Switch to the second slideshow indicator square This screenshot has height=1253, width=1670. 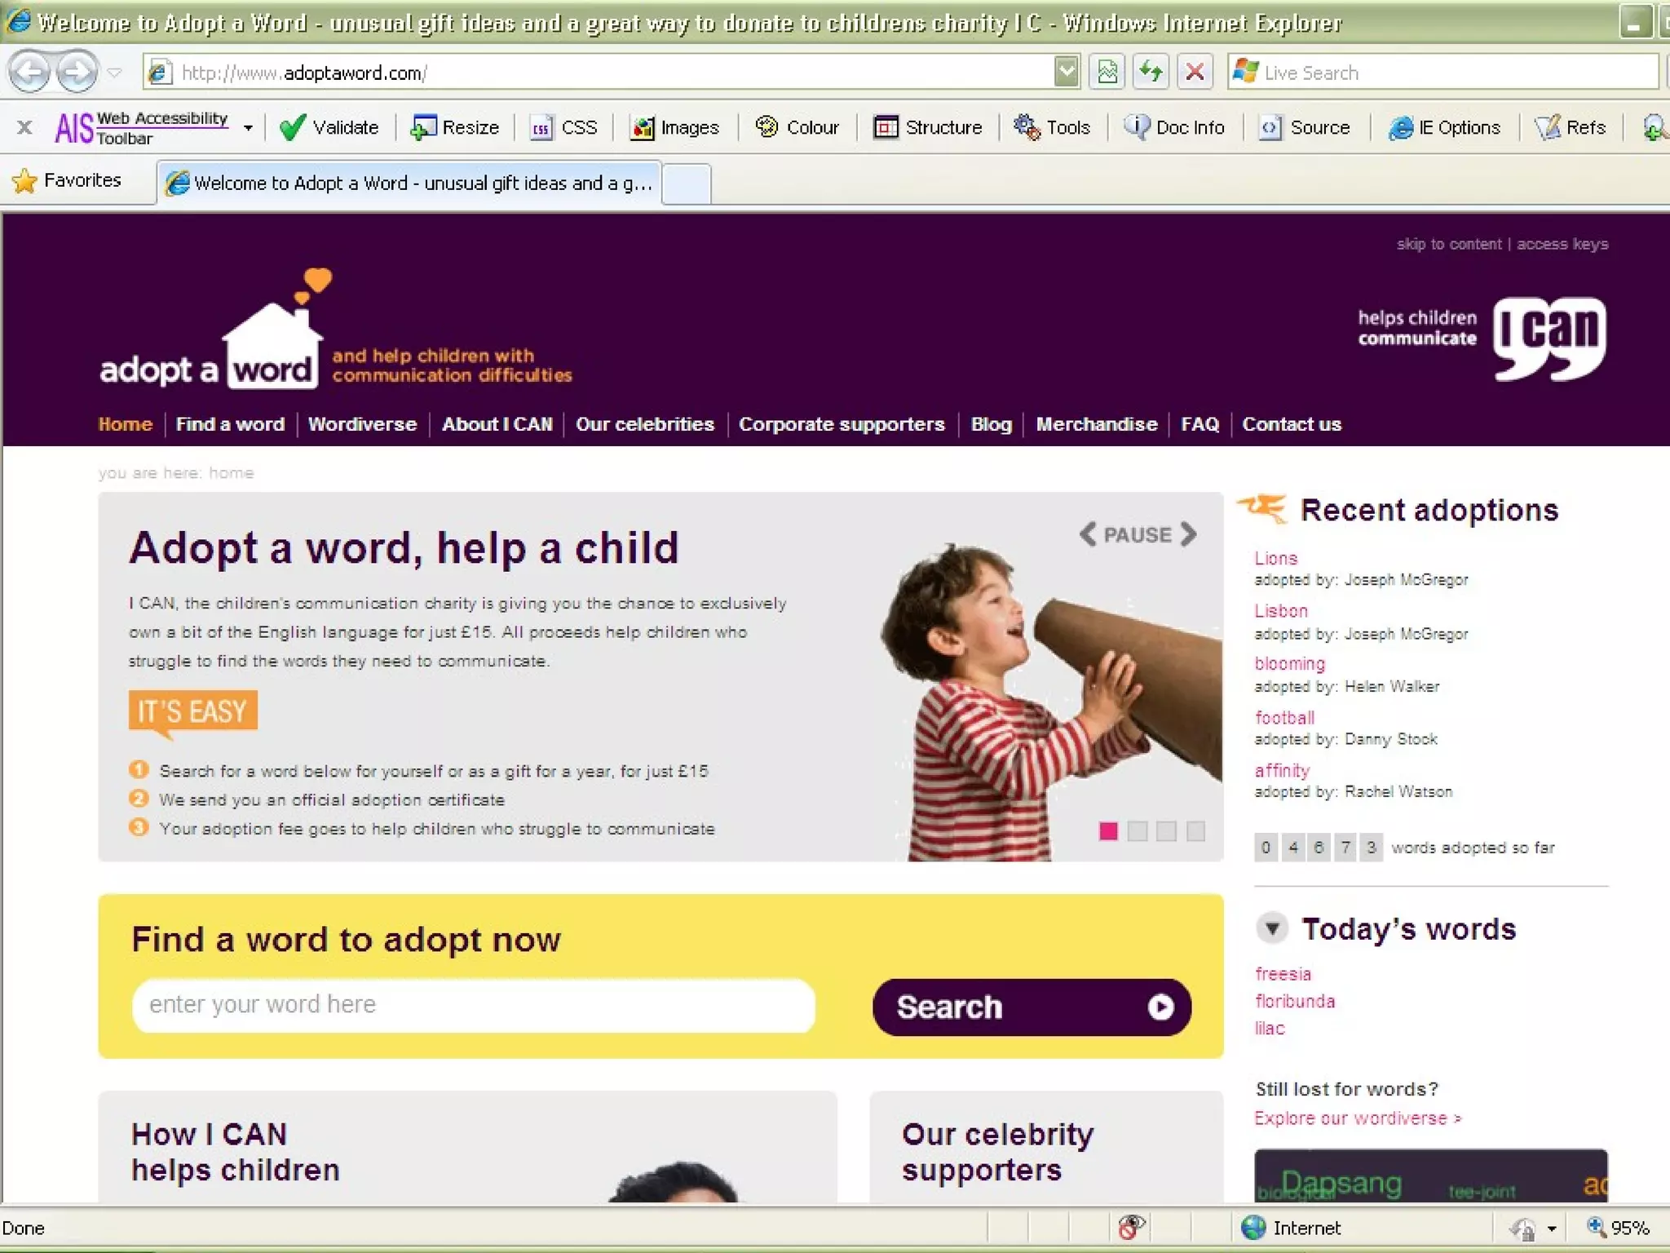(x=1138, y=831)
